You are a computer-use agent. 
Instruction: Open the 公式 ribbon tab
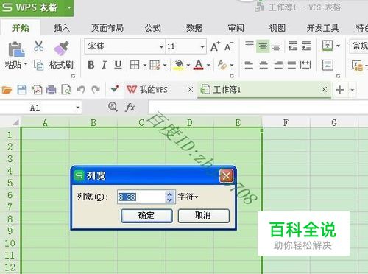coord(152,28)
